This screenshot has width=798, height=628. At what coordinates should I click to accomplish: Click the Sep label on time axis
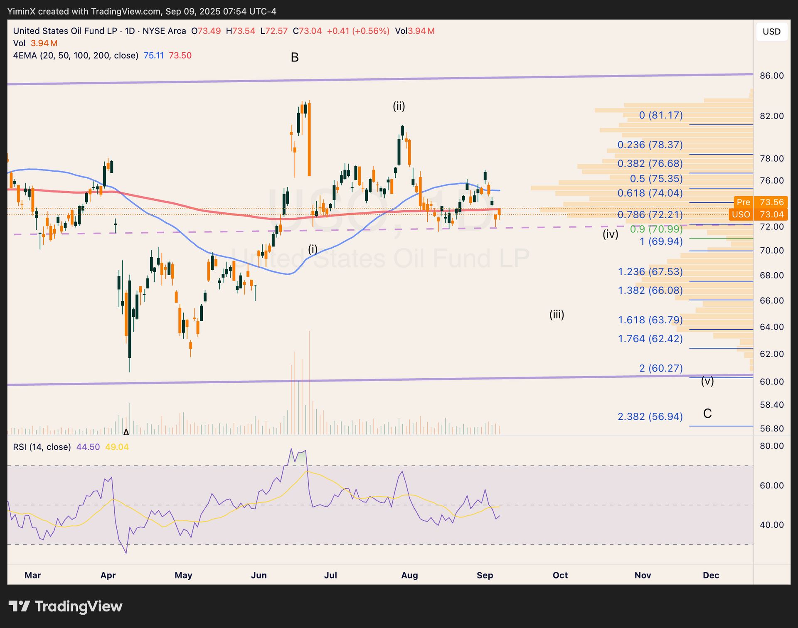[x=485, y=575]
